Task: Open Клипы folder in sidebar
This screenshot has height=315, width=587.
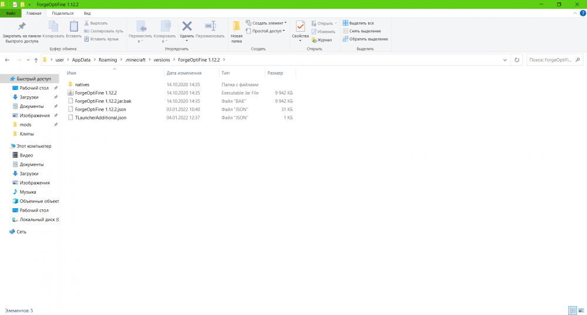Action: tap(26, 134)
